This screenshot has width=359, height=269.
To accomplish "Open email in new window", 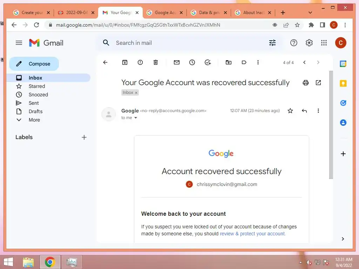I will [x=318, y=83].
